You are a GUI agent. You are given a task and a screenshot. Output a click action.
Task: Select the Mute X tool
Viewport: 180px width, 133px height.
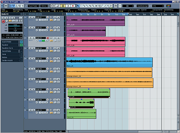click(96, 6)
